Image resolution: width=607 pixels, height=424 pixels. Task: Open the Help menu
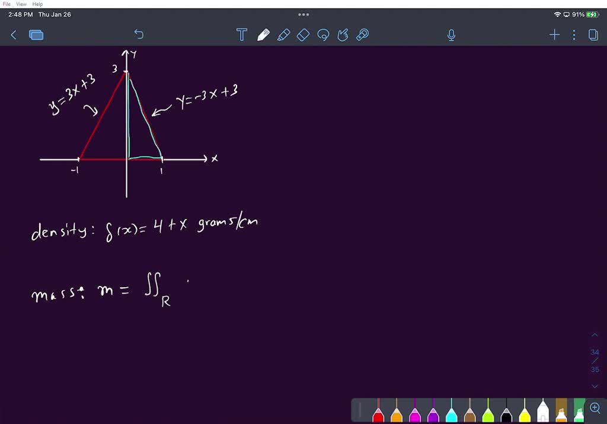tap(37, 4)
